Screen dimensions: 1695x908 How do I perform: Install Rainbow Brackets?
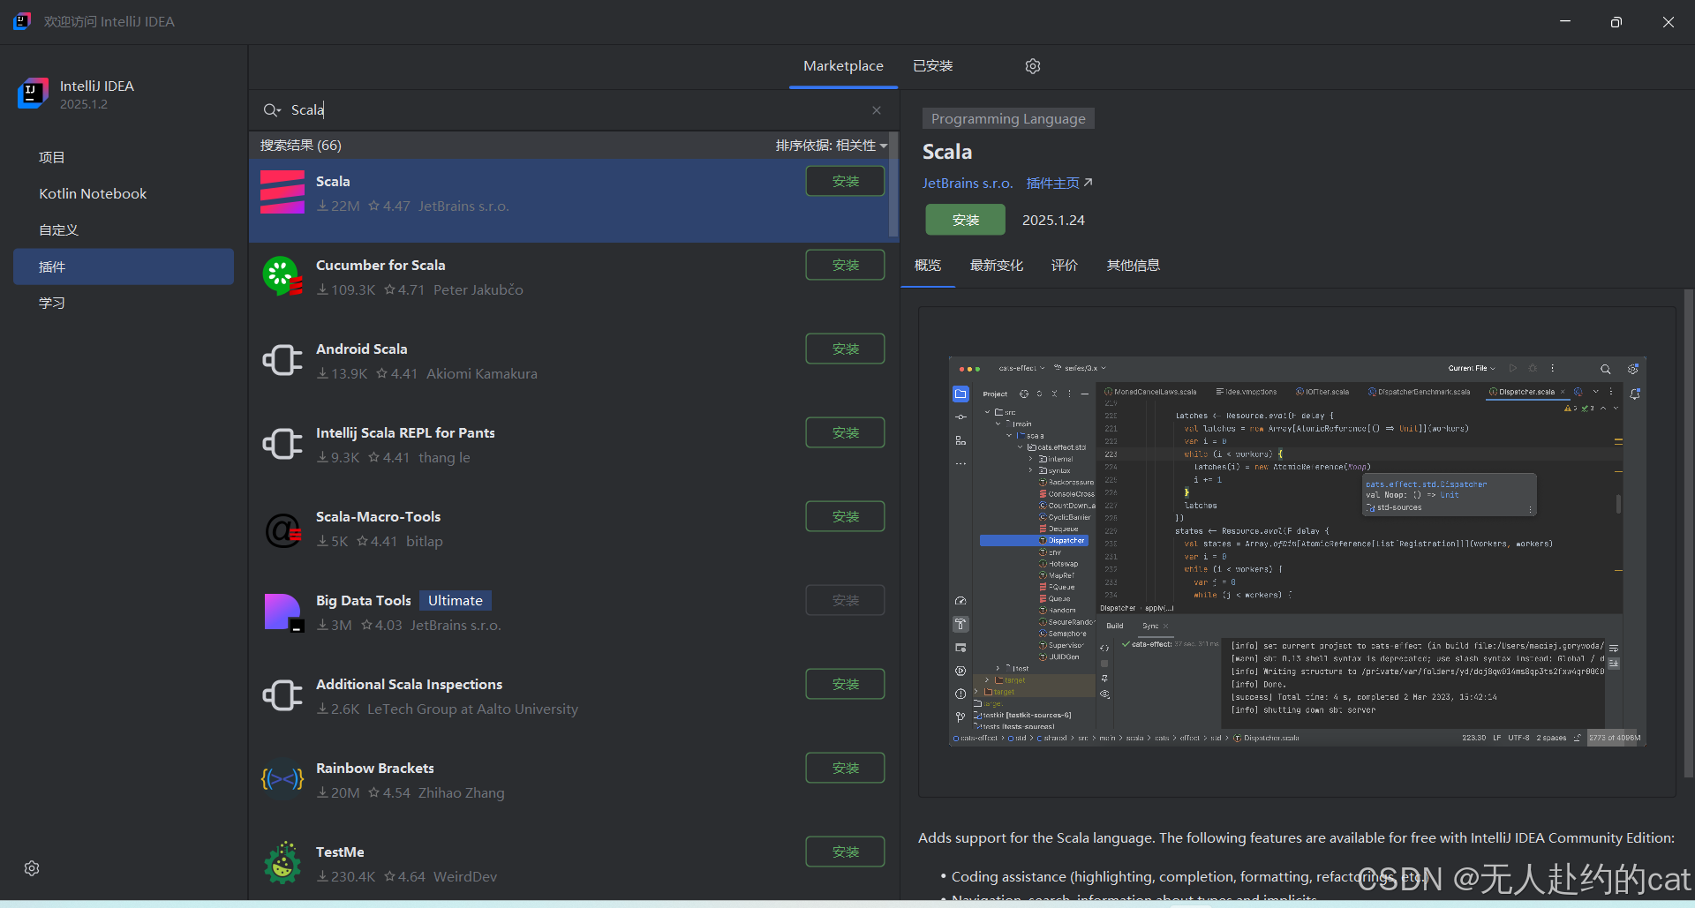click(845, 768)
